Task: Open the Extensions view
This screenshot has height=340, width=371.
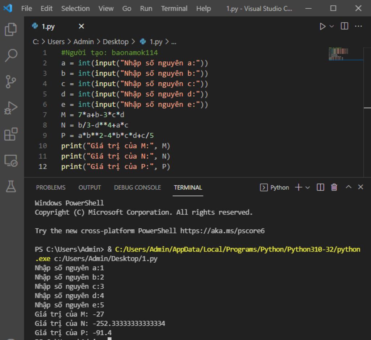Action: (11, 134)
